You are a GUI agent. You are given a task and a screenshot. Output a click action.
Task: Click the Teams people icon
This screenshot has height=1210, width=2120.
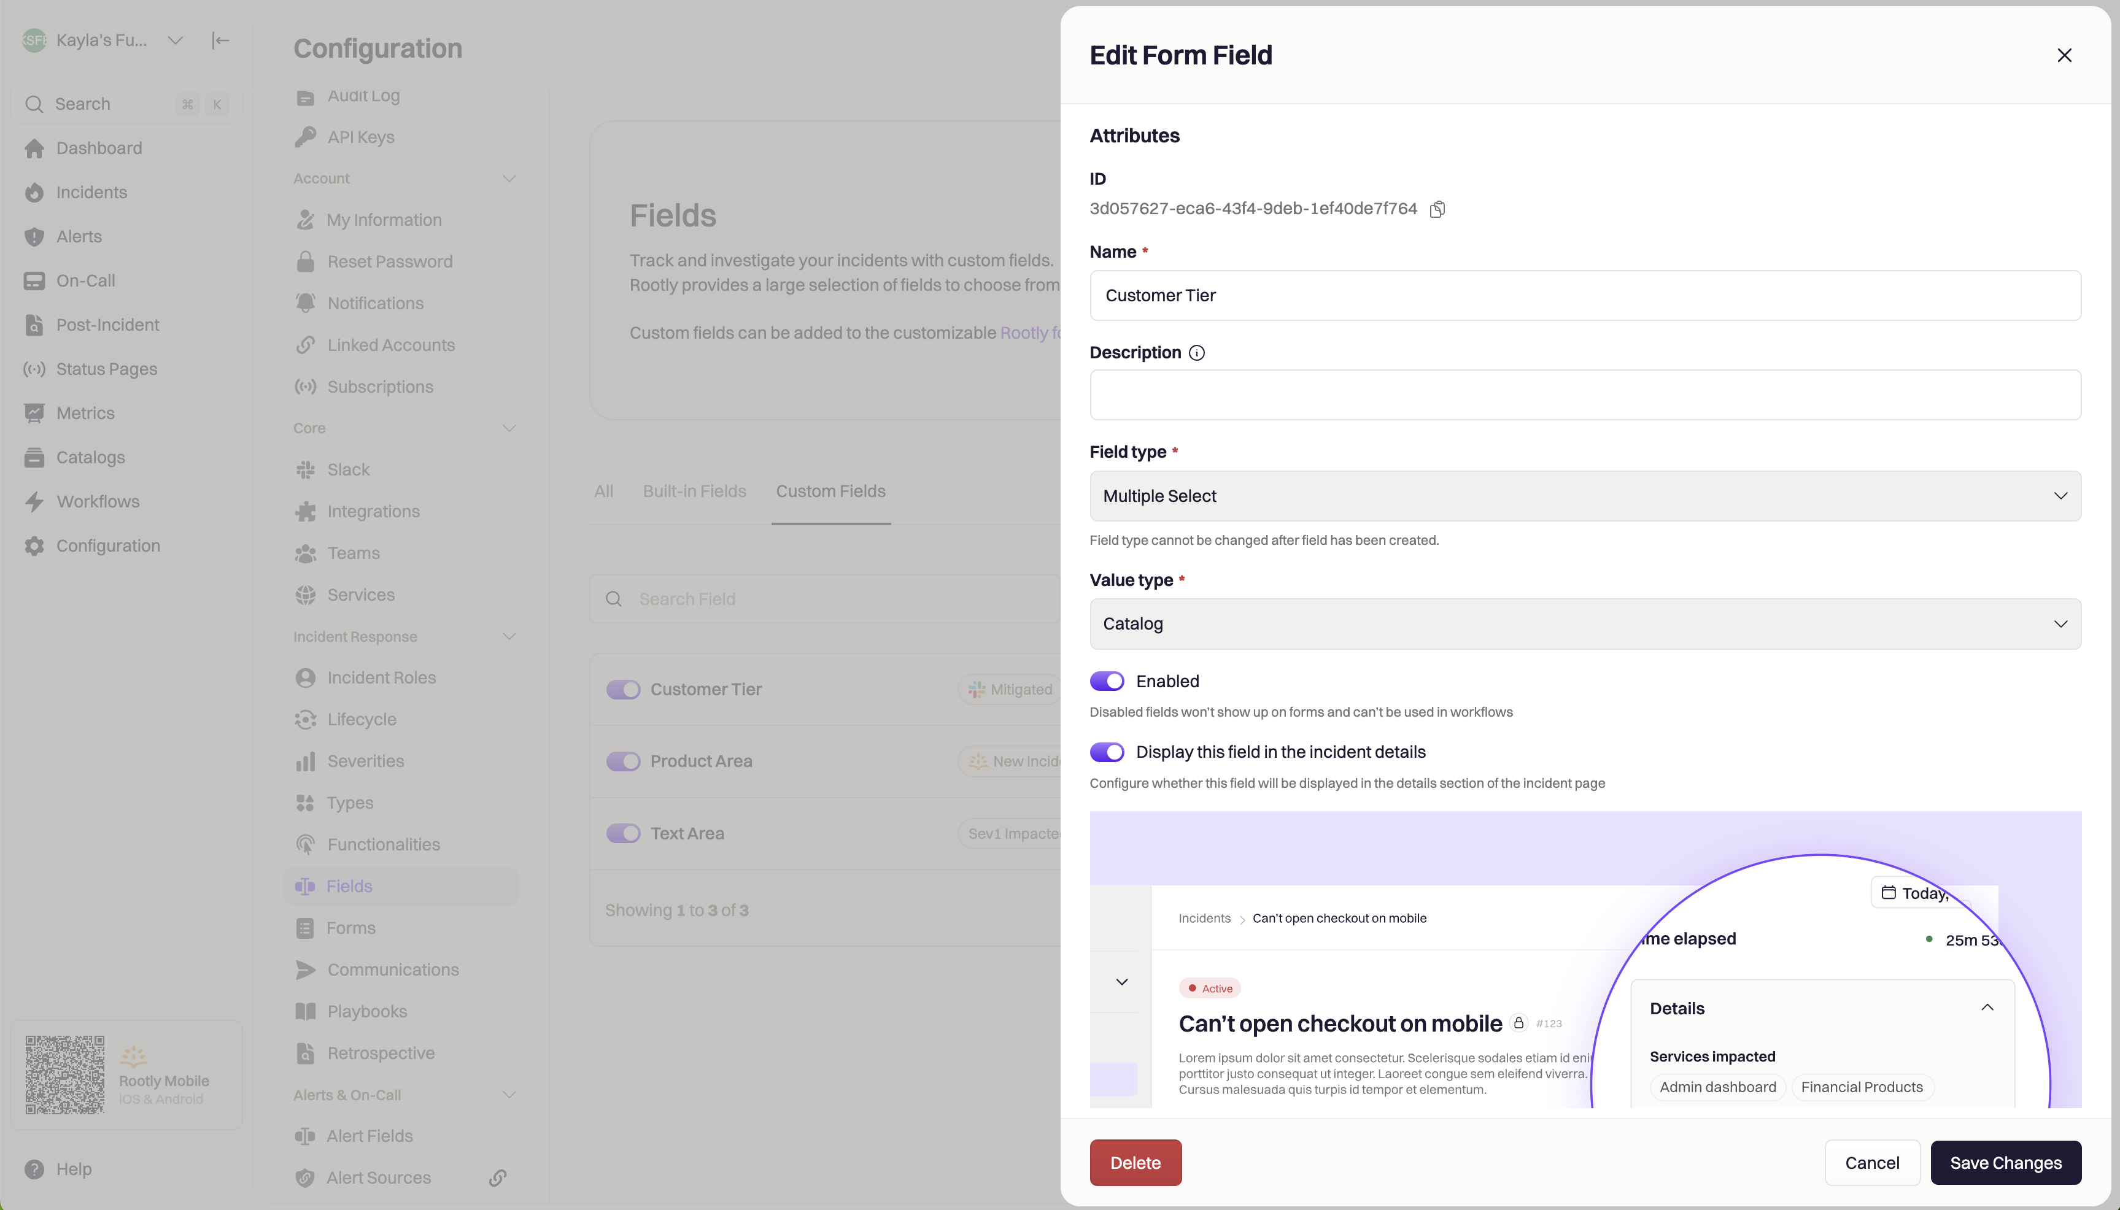pos(305,553)
